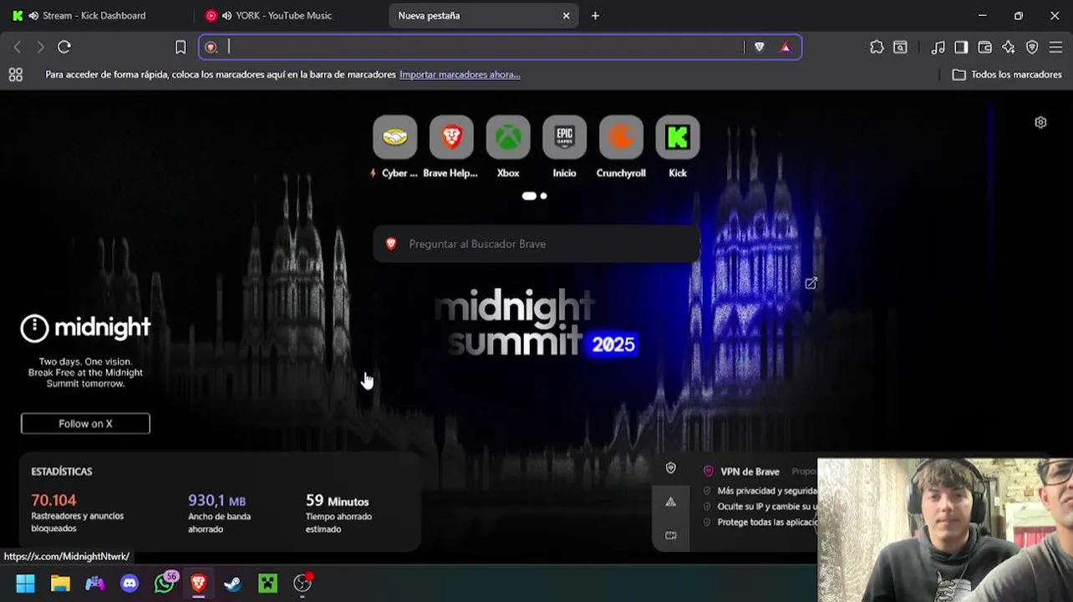Click the midnight summit 2025 banner

[x=536, y=324]
